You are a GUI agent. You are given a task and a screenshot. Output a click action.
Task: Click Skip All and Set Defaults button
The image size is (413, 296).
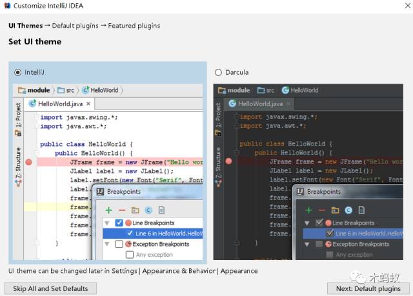(x=50, y=288)
